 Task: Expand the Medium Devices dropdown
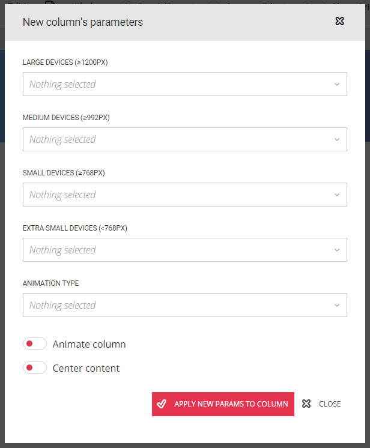pos(184,139)
